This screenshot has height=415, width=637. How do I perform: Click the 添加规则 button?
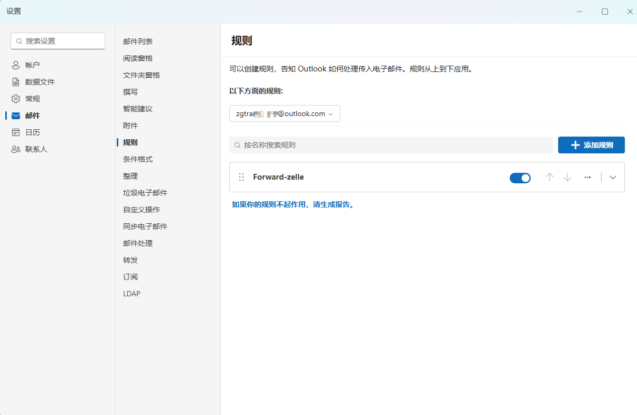(x=591, y=145)
